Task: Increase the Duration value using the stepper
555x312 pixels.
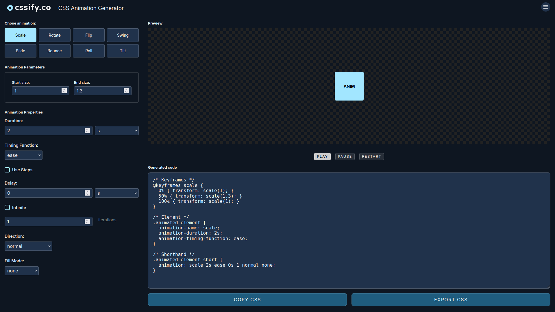Action: 87,129
